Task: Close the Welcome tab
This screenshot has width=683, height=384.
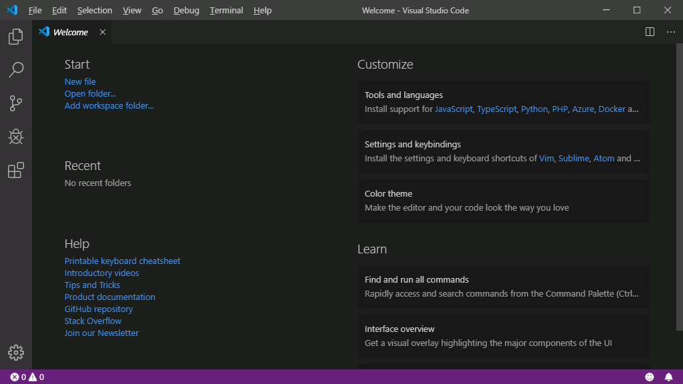Action: point(102,32)
